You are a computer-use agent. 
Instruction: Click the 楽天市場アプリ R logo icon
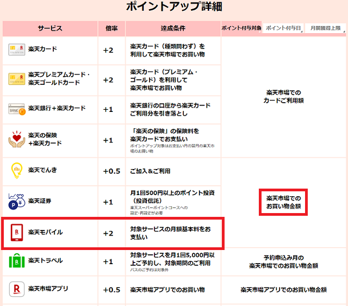click(17, 289)
